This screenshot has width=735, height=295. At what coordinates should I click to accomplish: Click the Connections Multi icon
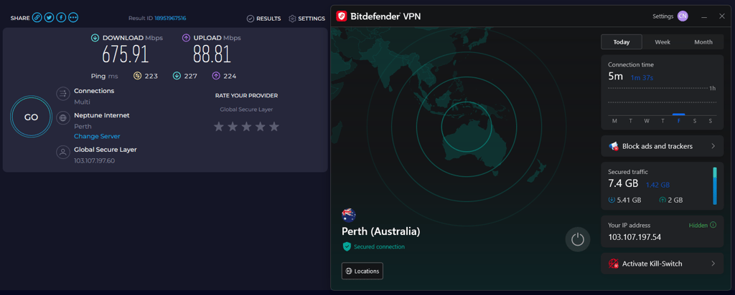[x=63, y=94]
